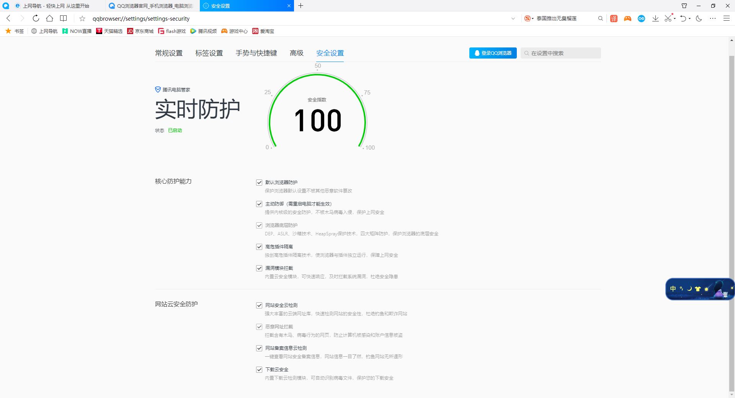Disable the 默认浏览器防护 checkbox
This screenshot has height=398, width=735.
click(x=259, y=183)
